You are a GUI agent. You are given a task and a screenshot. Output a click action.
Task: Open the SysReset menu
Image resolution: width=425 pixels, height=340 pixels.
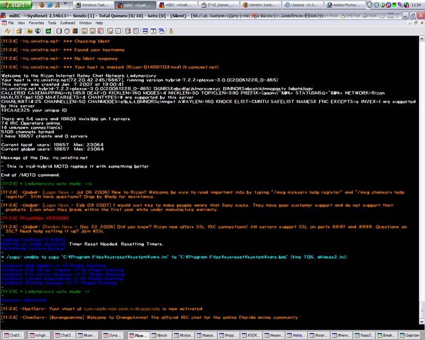pyautogui.click(x=68, y=23)
